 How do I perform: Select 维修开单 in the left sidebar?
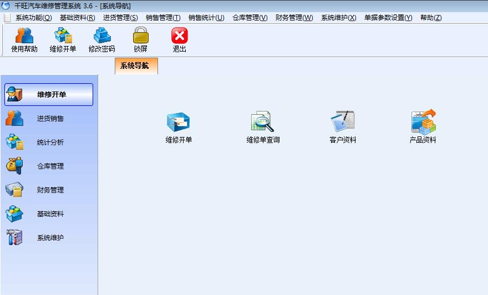(x=49, y=94)
